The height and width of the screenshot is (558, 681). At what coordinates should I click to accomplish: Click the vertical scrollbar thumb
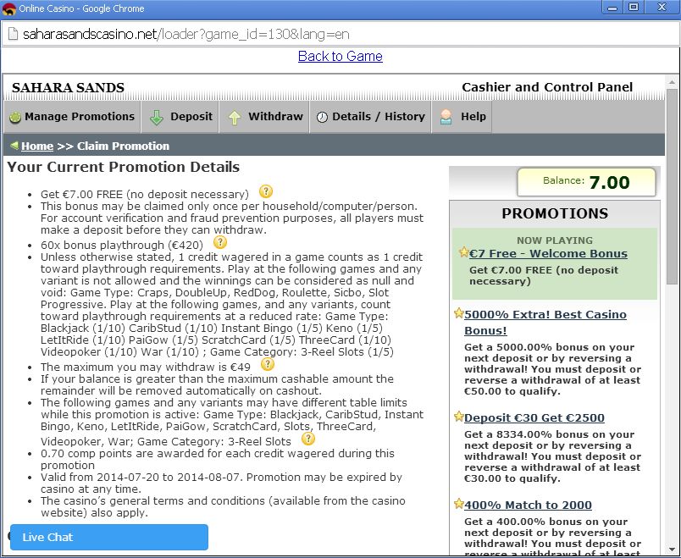(672, 187)
